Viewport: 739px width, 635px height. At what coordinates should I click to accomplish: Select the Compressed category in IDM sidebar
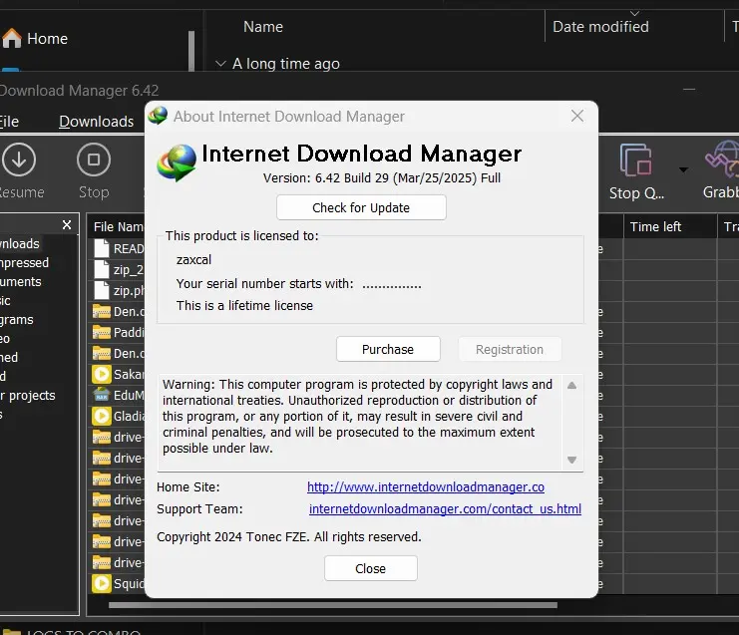click(24, 263)
